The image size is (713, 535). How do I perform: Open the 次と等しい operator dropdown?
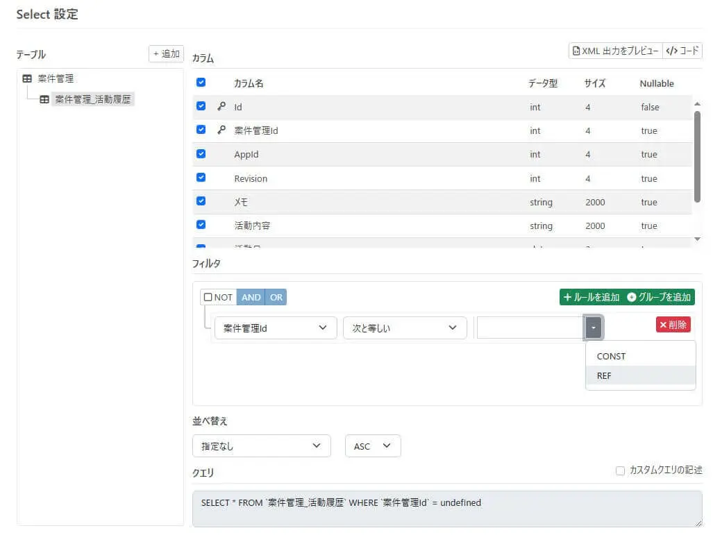(405, 328)
